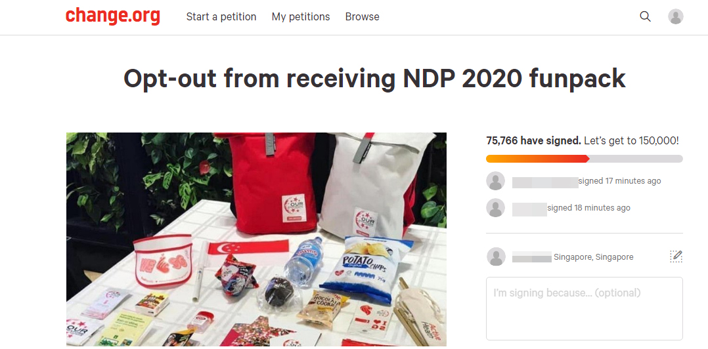Screen dimensions: 708x349
Task: Go to My petitions
Action: [x=301, y=16]
